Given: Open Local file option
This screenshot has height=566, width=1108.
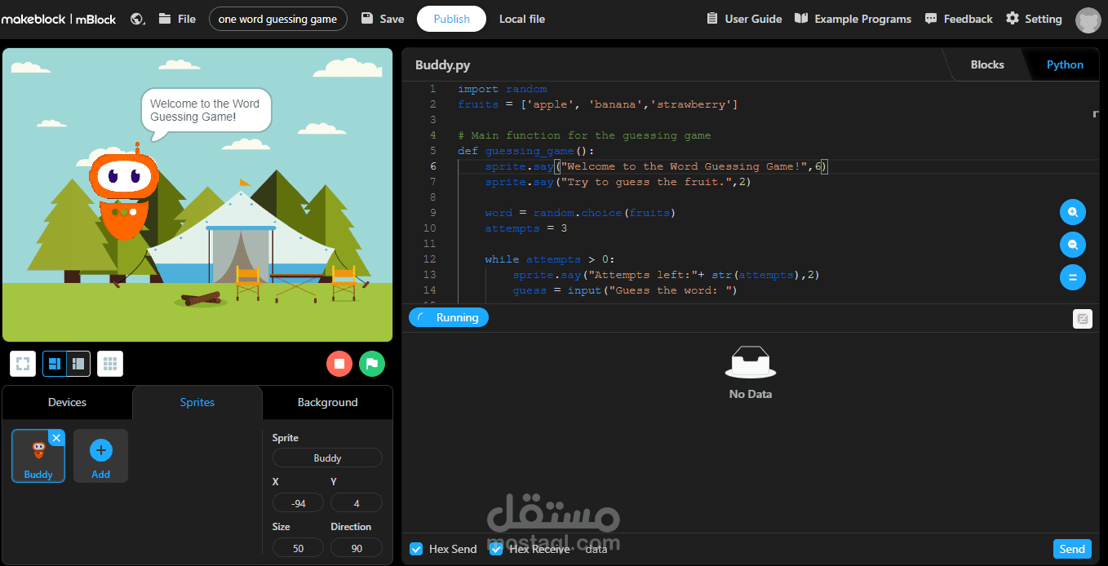Looking at the screenshot, I should [x=522, y=19].
